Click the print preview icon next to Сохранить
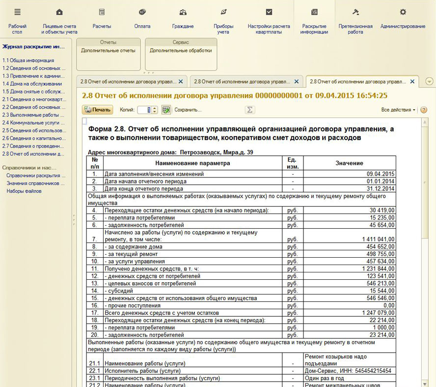This screenshot has height=387, width=436. pyautogui.click(x=166, y=110)
